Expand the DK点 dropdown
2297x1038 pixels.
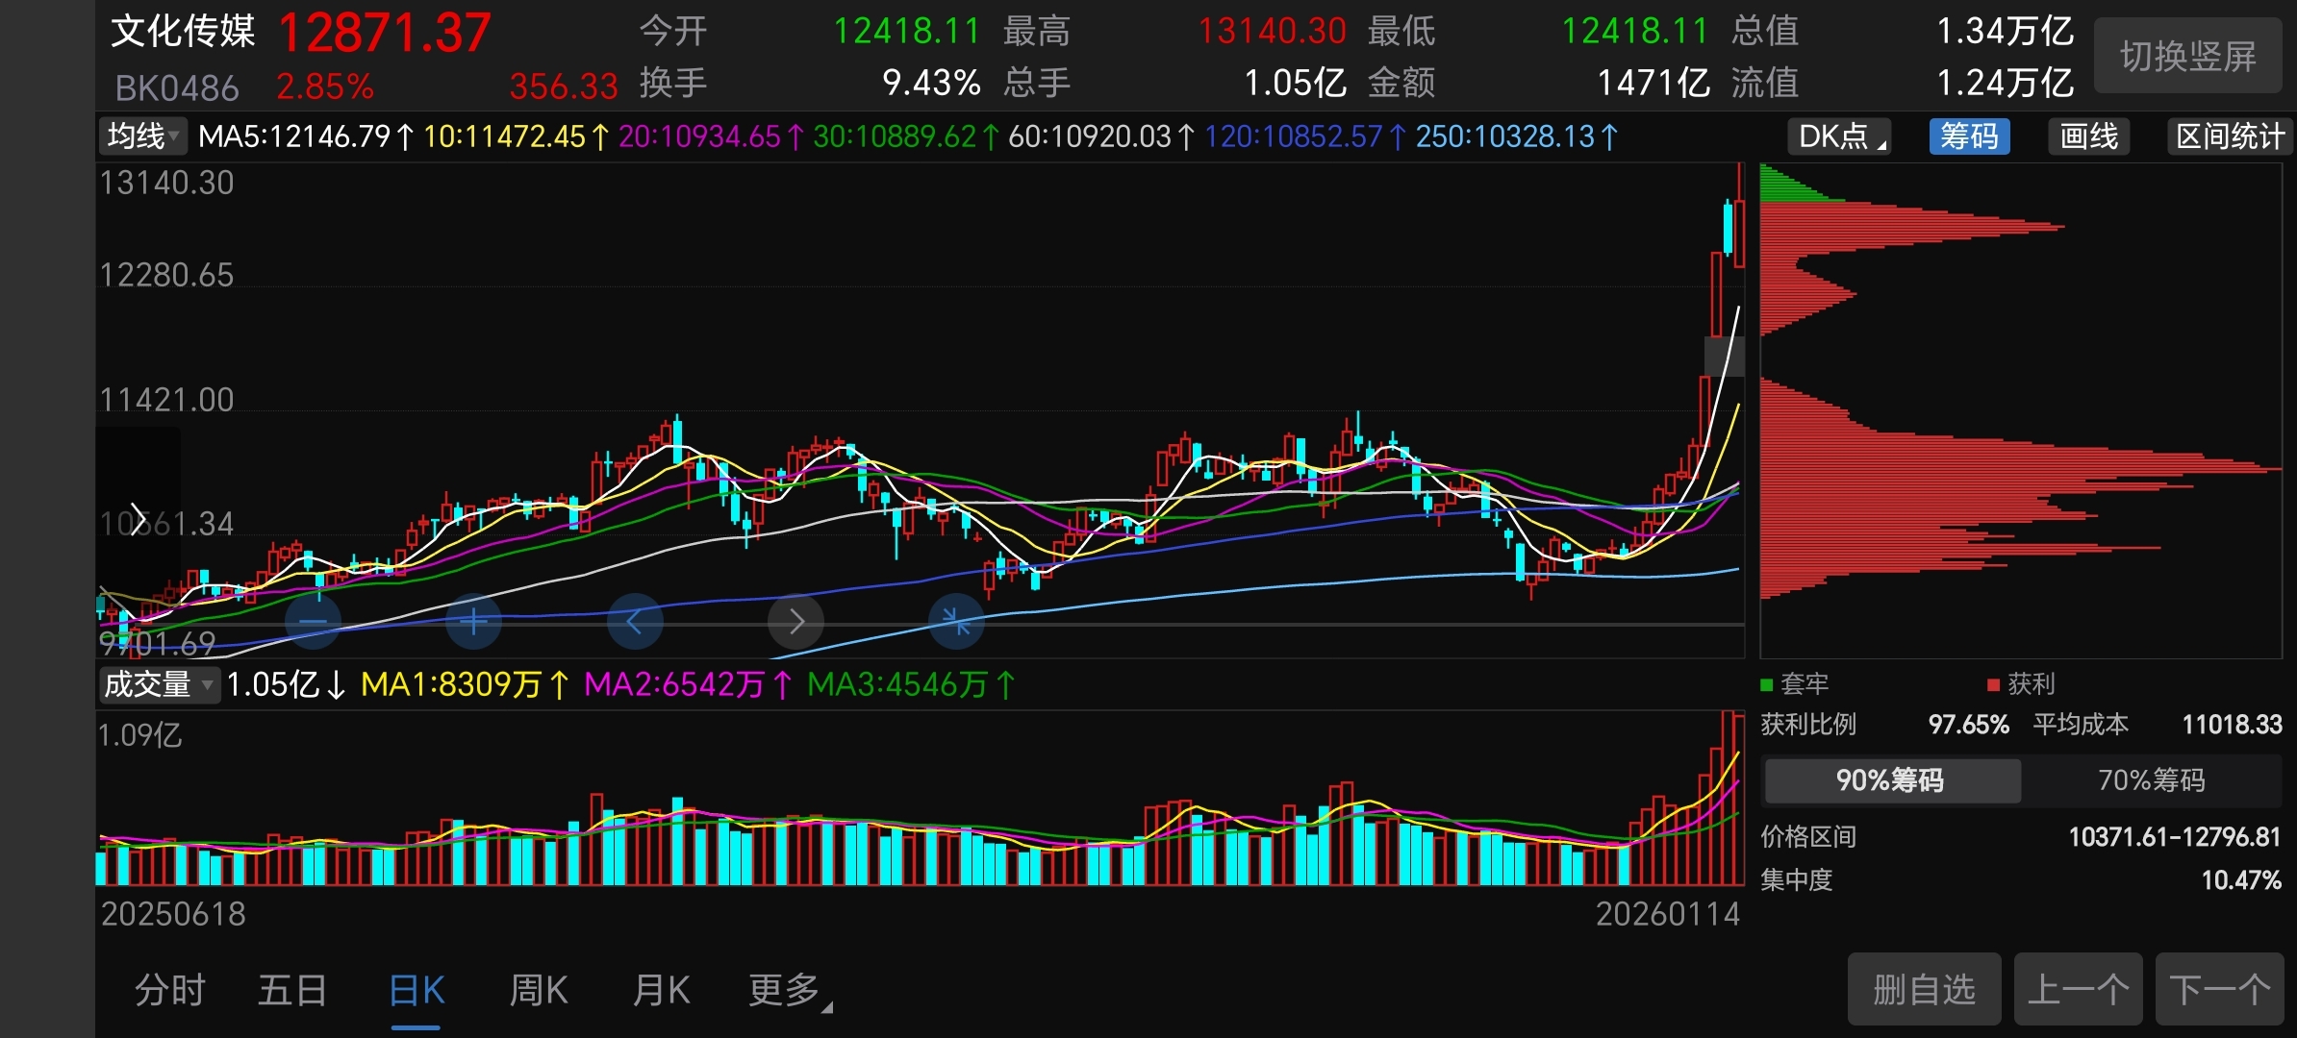pyautogui.click(x=1840, y=136)
